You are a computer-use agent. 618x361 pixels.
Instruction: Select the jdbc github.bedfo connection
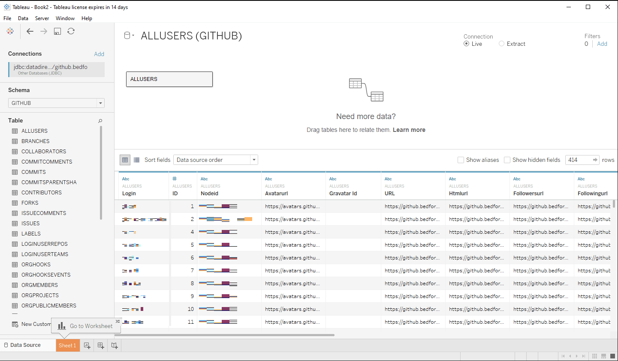tap(56, 69)
